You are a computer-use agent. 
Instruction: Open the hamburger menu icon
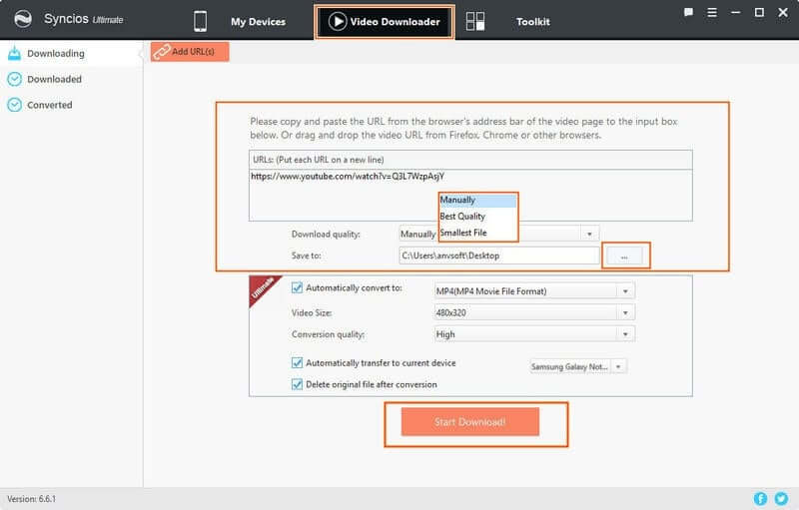click(x=712, y=12)
